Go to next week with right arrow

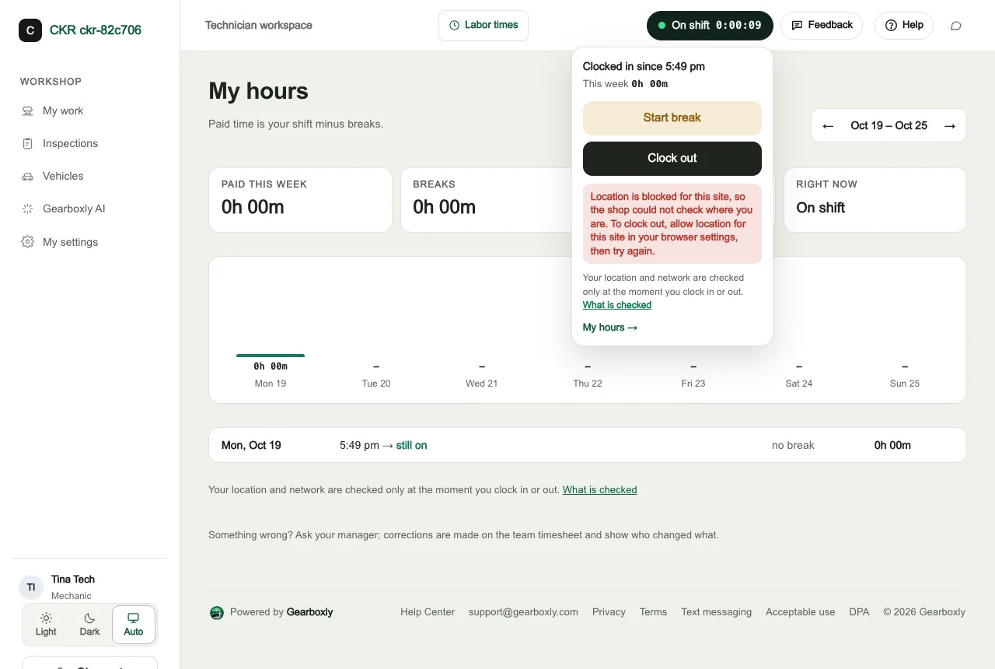coord(949,125)
